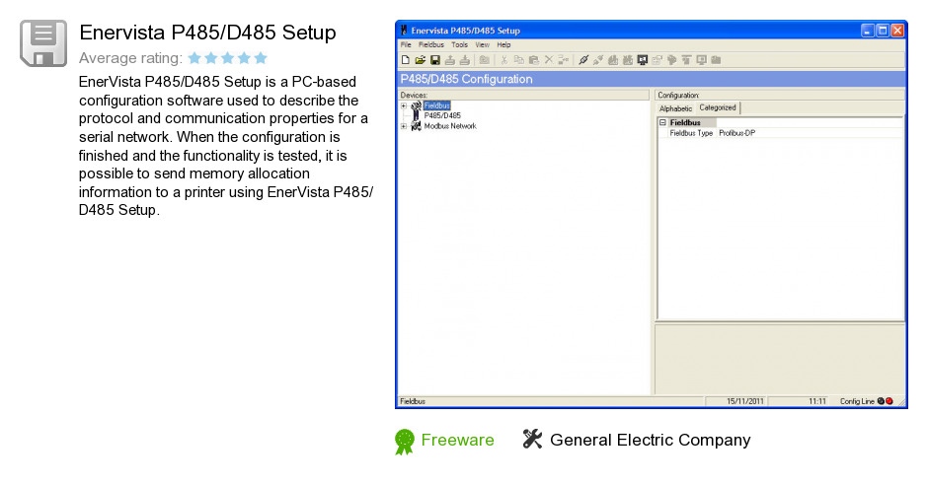
Task: Click the Fieldbus text in status bar
Action: [x=413, y=401]
